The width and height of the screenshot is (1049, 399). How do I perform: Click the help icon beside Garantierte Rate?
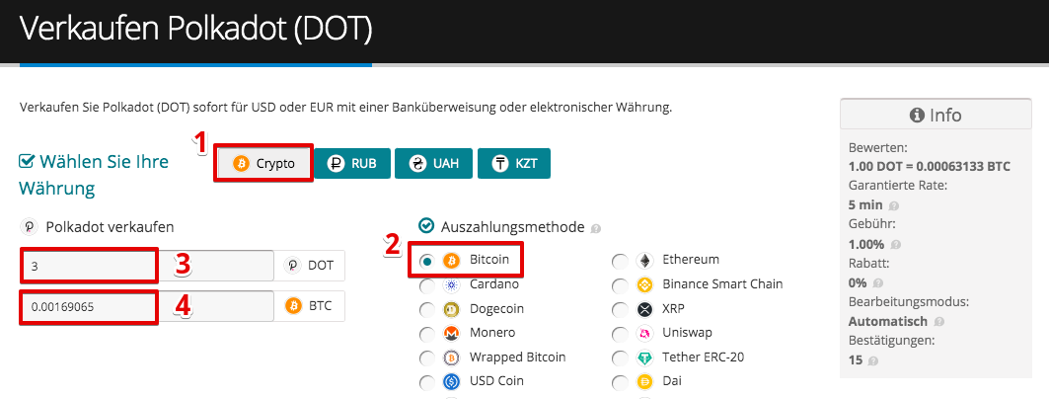point(894,206)
